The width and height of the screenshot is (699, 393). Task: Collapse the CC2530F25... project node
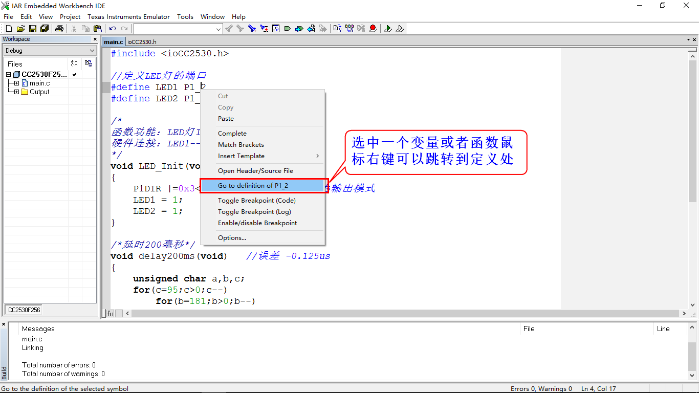(x=8, y=75)
